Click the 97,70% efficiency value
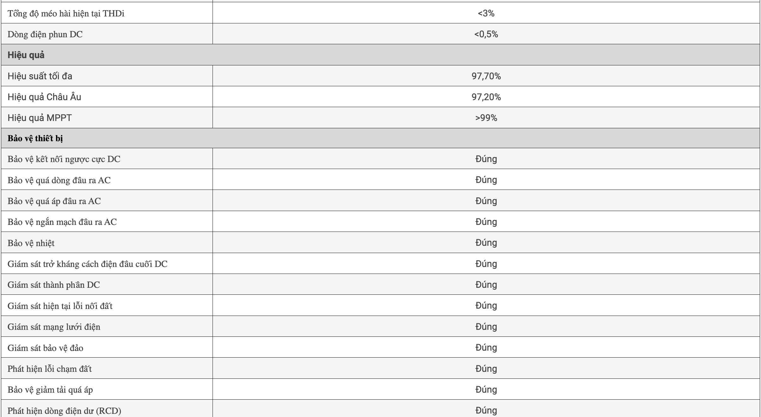The image size is (761, 417). point(486,76)
